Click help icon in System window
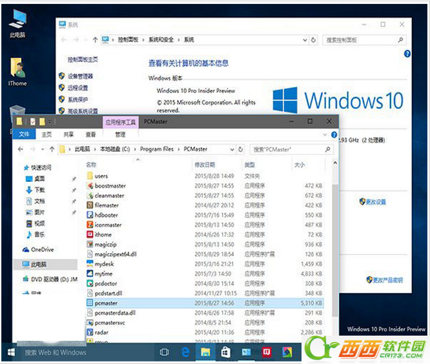Image resolution: width=430 pixels, height=364 pixels. [x=407, y=54]
